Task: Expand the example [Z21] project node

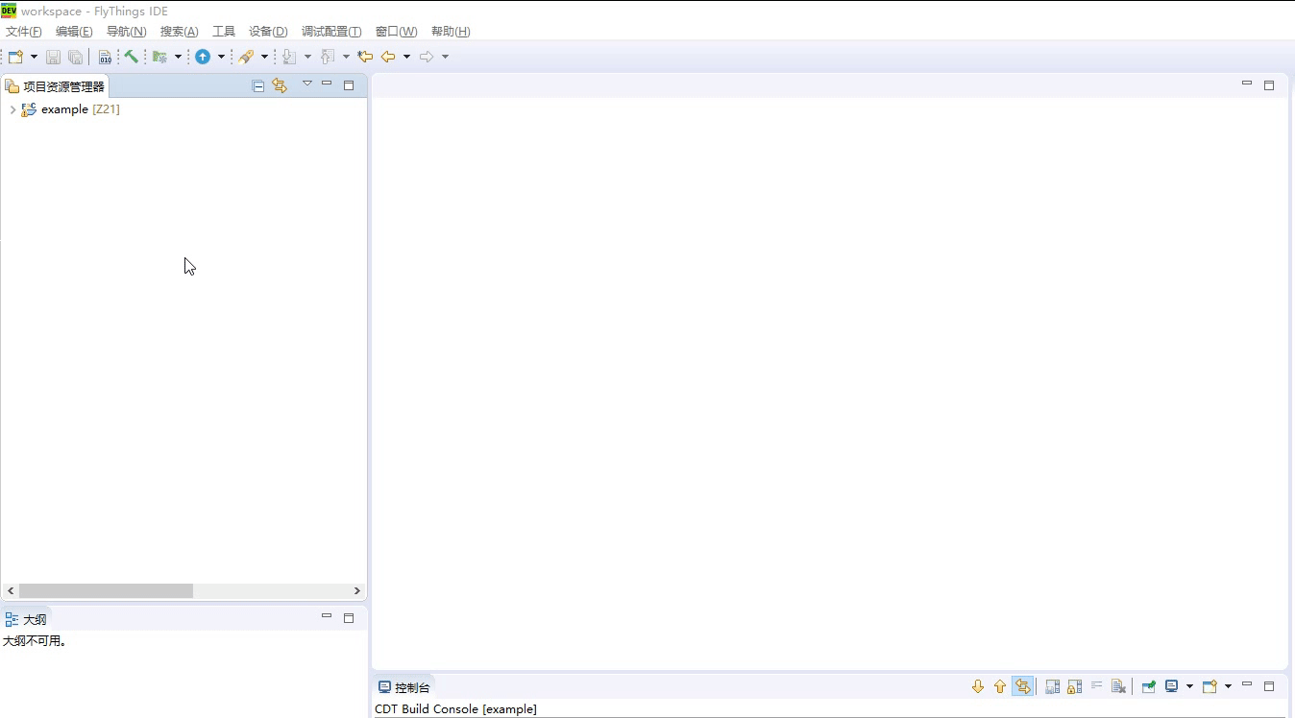Action: coord(12,110)
